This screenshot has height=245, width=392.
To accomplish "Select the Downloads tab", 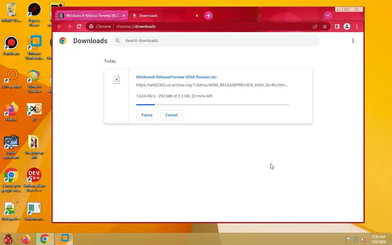I will click(x=165, y=16).
